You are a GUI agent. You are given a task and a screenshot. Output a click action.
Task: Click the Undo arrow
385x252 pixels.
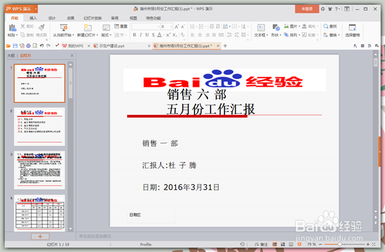coord(42,46)
